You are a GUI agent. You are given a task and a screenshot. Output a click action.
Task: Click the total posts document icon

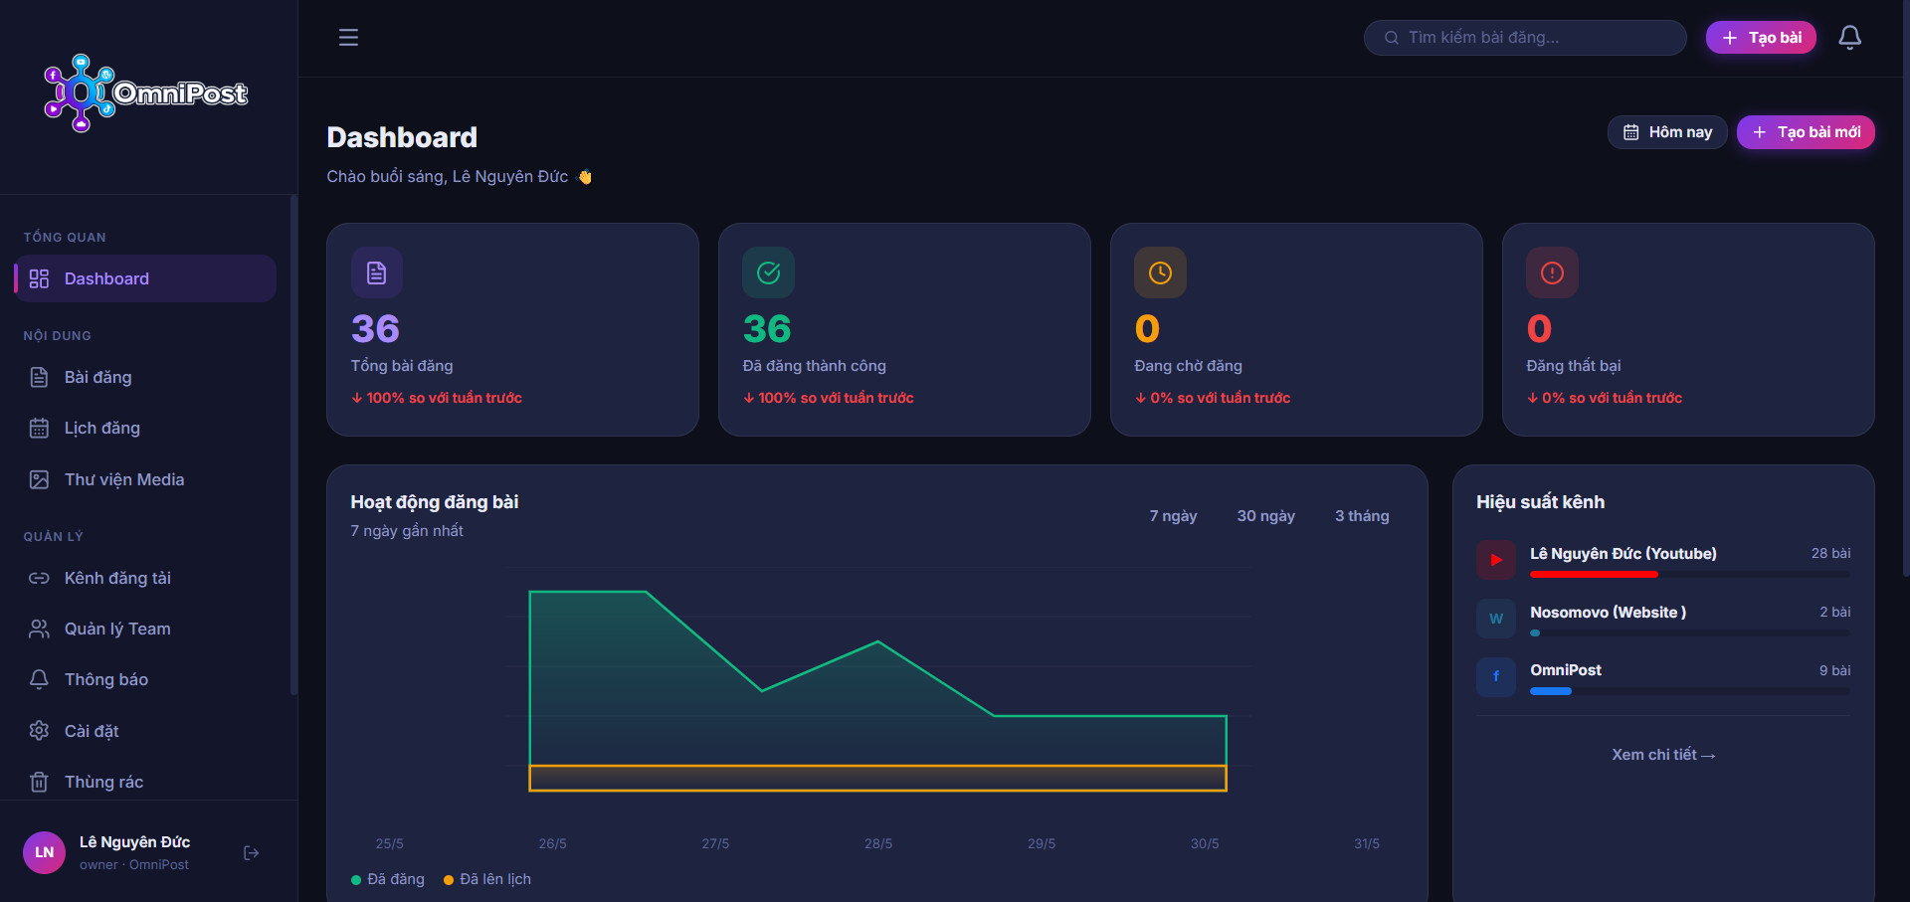tap(376, 272)
